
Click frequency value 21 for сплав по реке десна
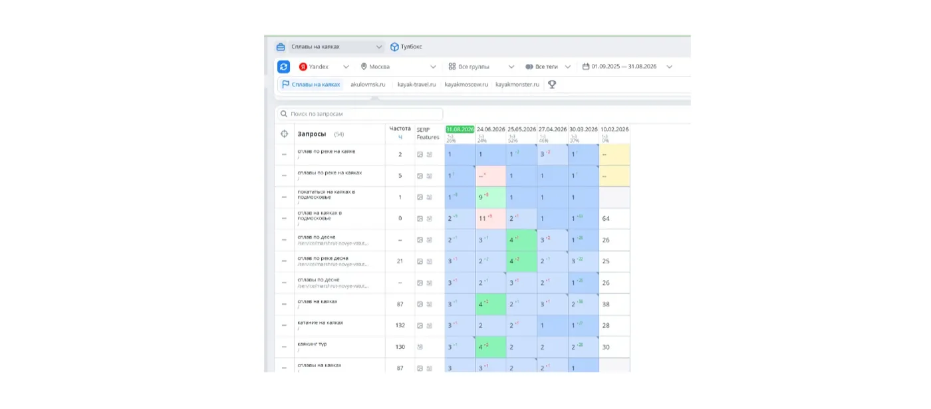coord(400,261)
